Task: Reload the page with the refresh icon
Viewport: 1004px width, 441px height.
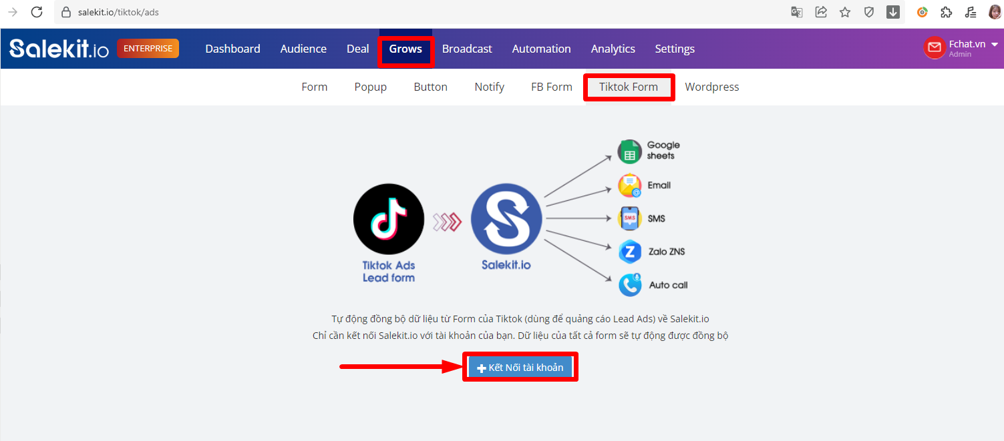Action: 37,12
